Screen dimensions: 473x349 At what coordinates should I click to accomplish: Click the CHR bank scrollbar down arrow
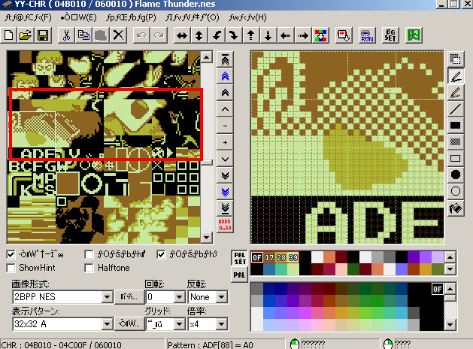(207, 238)
